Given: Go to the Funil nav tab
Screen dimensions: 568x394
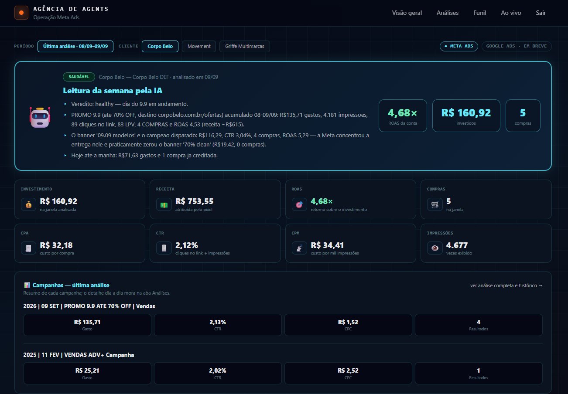Looking at the screenshot, I should point(480,13).
